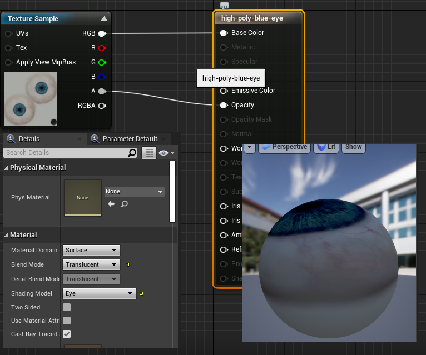Reset Blend Mode to default with yellow arrow
The width and height of the screenshot is (426, 355).
coord(127,264)
